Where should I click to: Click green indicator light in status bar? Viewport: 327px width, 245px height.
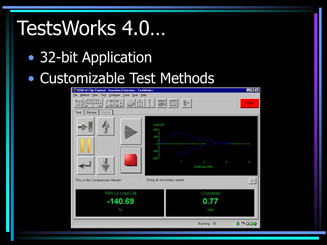[255, 224]
